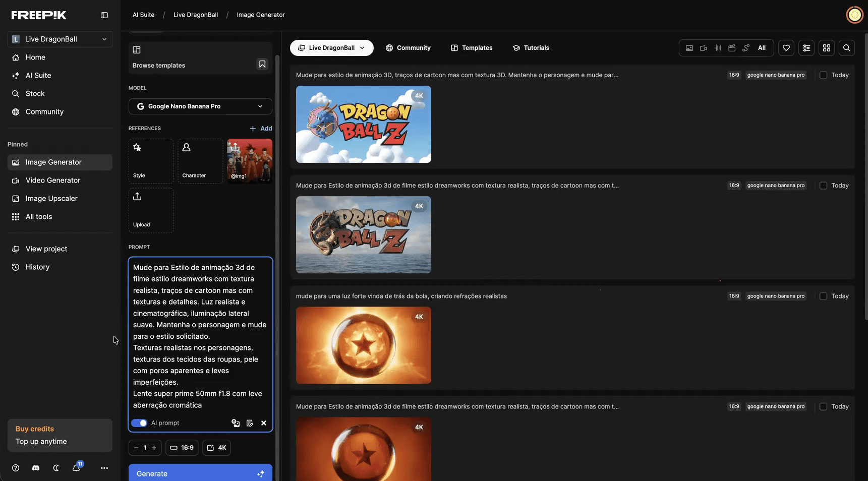Clear prompt with X icon

pyautogui.click(x=264, y=423)
